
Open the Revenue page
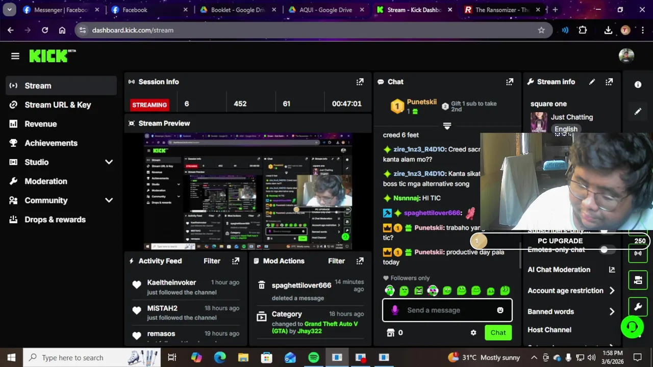(61, 124)
